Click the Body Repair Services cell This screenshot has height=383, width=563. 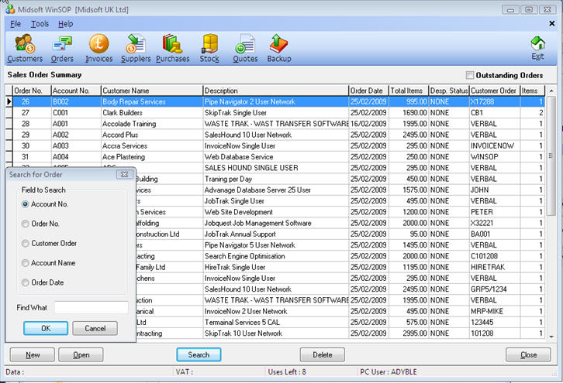(x=152, y=102)
